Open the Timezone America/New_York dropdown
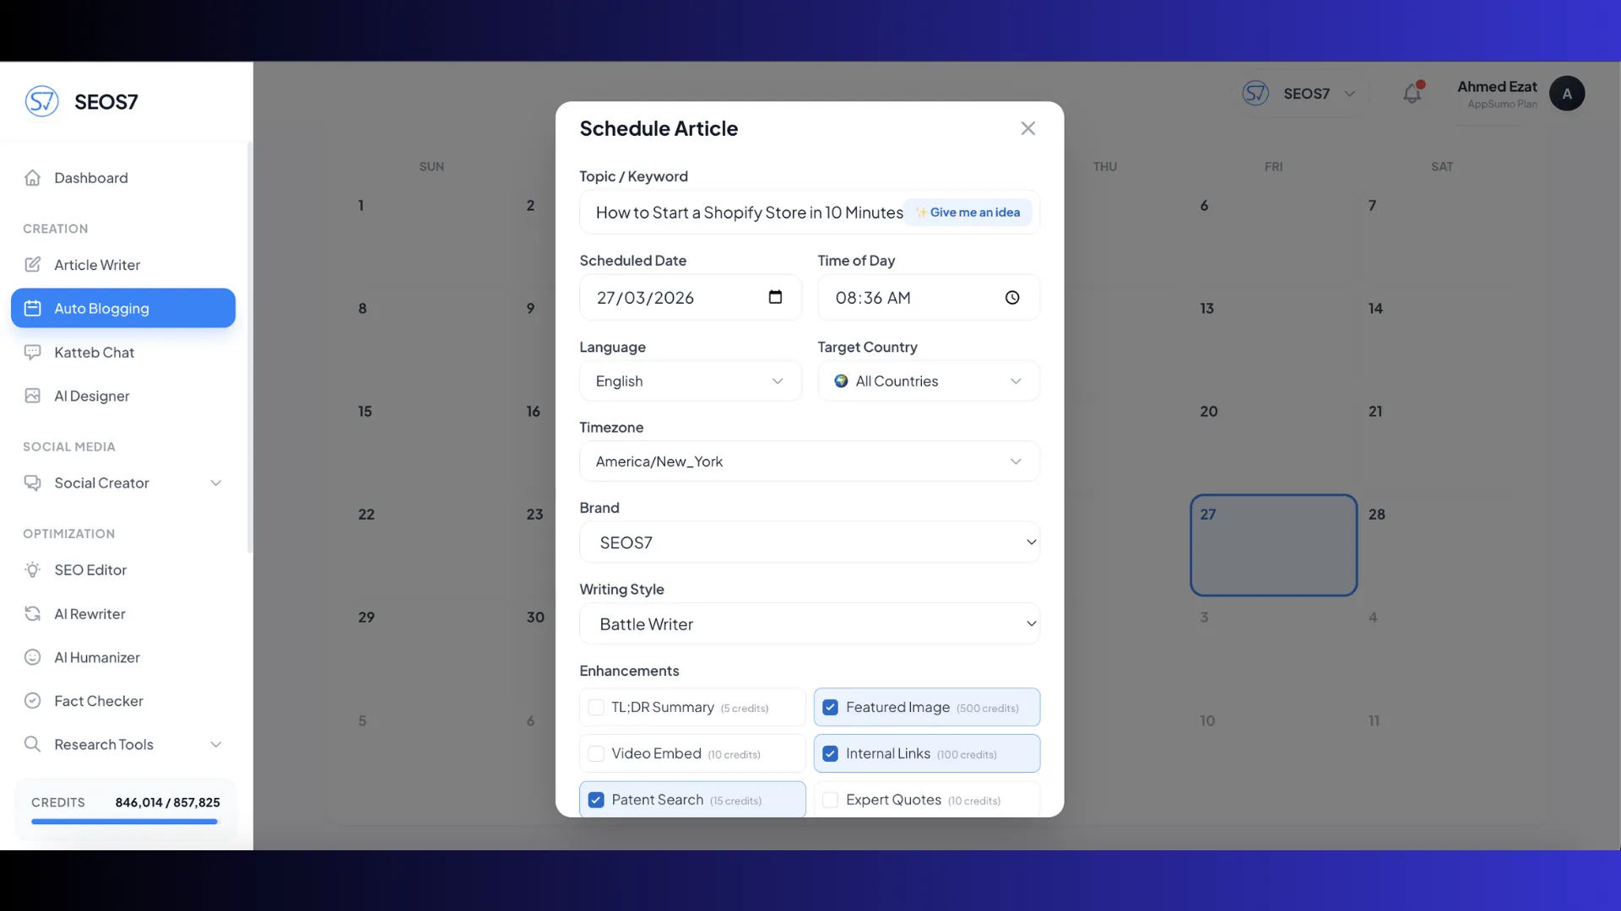The image size is (1621, 911). coord(809,461)
